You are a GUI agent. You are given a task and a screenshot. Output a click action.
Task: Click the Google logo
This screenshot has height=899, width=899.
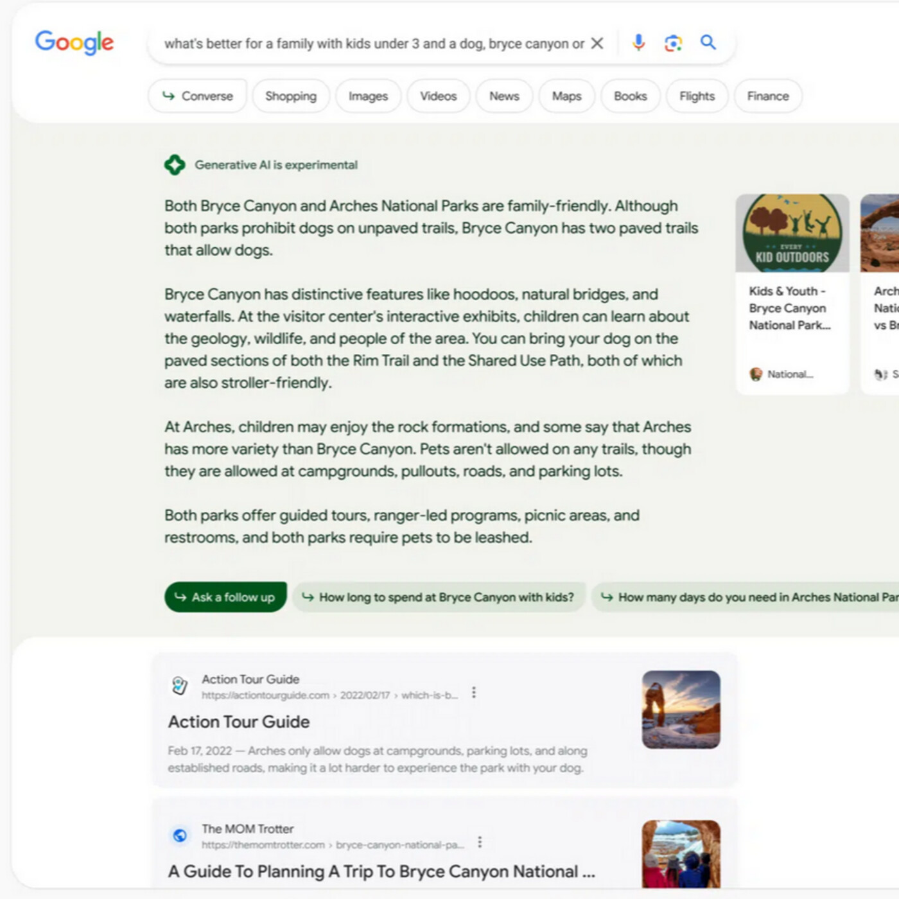[x=74, y=42]
